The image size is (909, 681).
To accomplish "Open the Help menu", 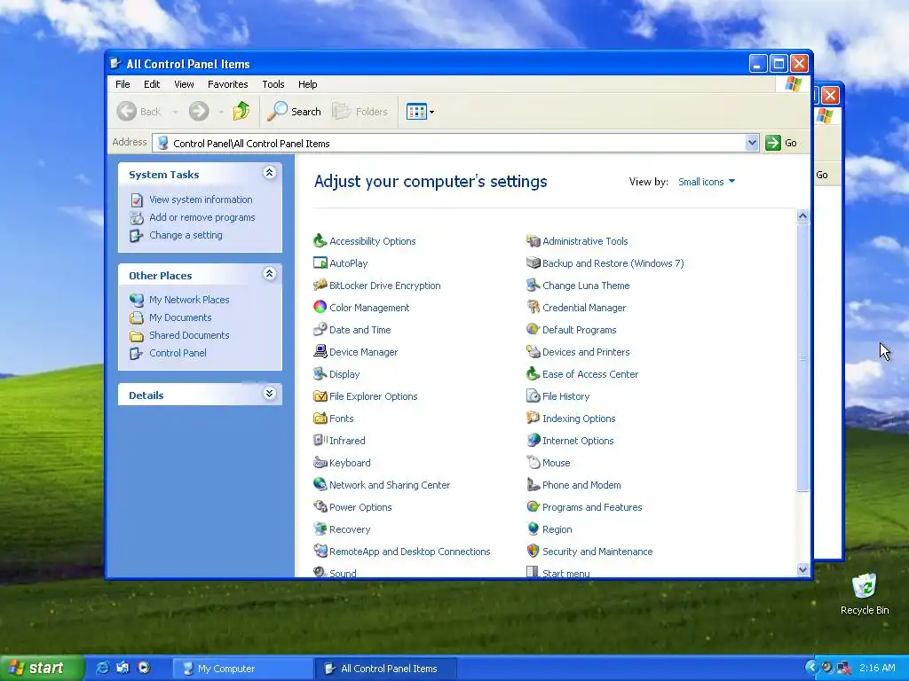I will point(307,84).
